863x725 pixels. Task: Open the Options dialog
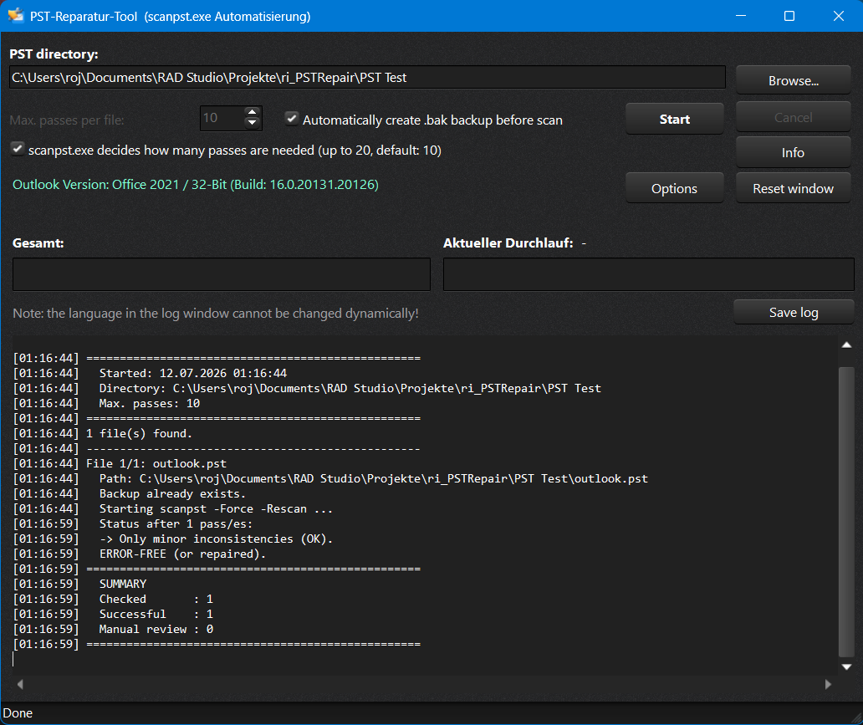(674, 188)
